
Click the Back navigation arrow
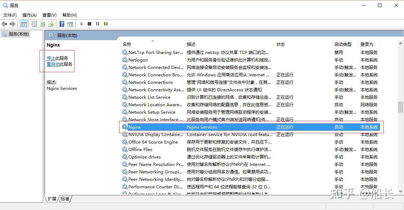pyautogui.click(x=4, y=24)
